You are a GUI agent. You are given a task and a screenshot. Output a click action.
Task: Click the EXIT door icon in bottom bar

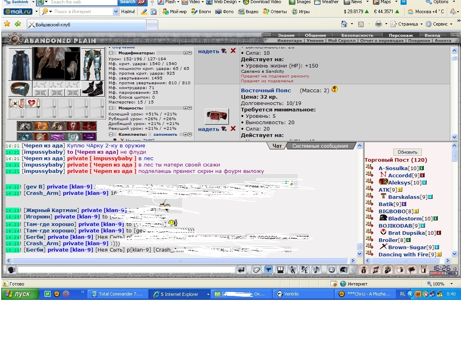pos(423,269)
